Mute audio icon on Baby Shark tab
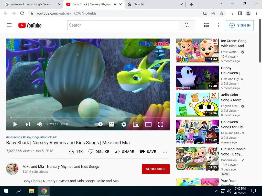Screen dimensions: 262x196 pos(115,4)
